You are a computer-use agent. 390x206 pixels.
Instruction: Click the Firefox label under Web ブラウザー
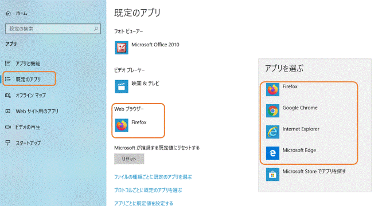click(139, 122)
